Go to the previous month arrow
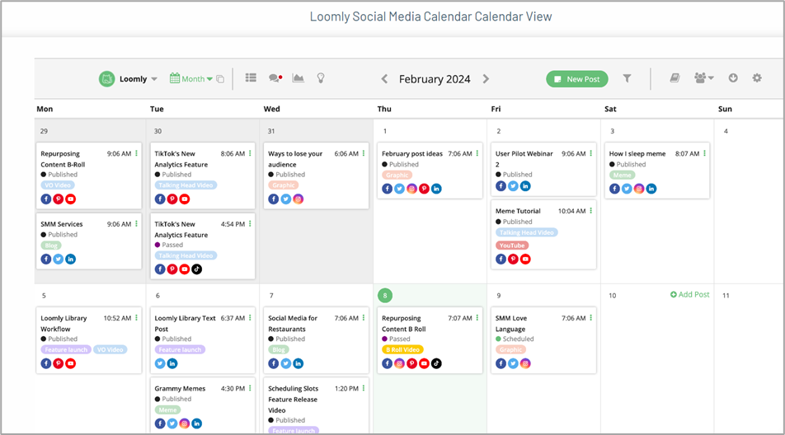The height and width of the screenshot is (435, 785). 384,79
